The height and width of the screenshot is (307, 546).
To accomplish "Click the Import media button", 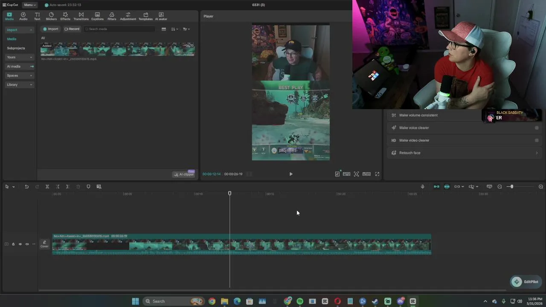I will tap(50, 29).
